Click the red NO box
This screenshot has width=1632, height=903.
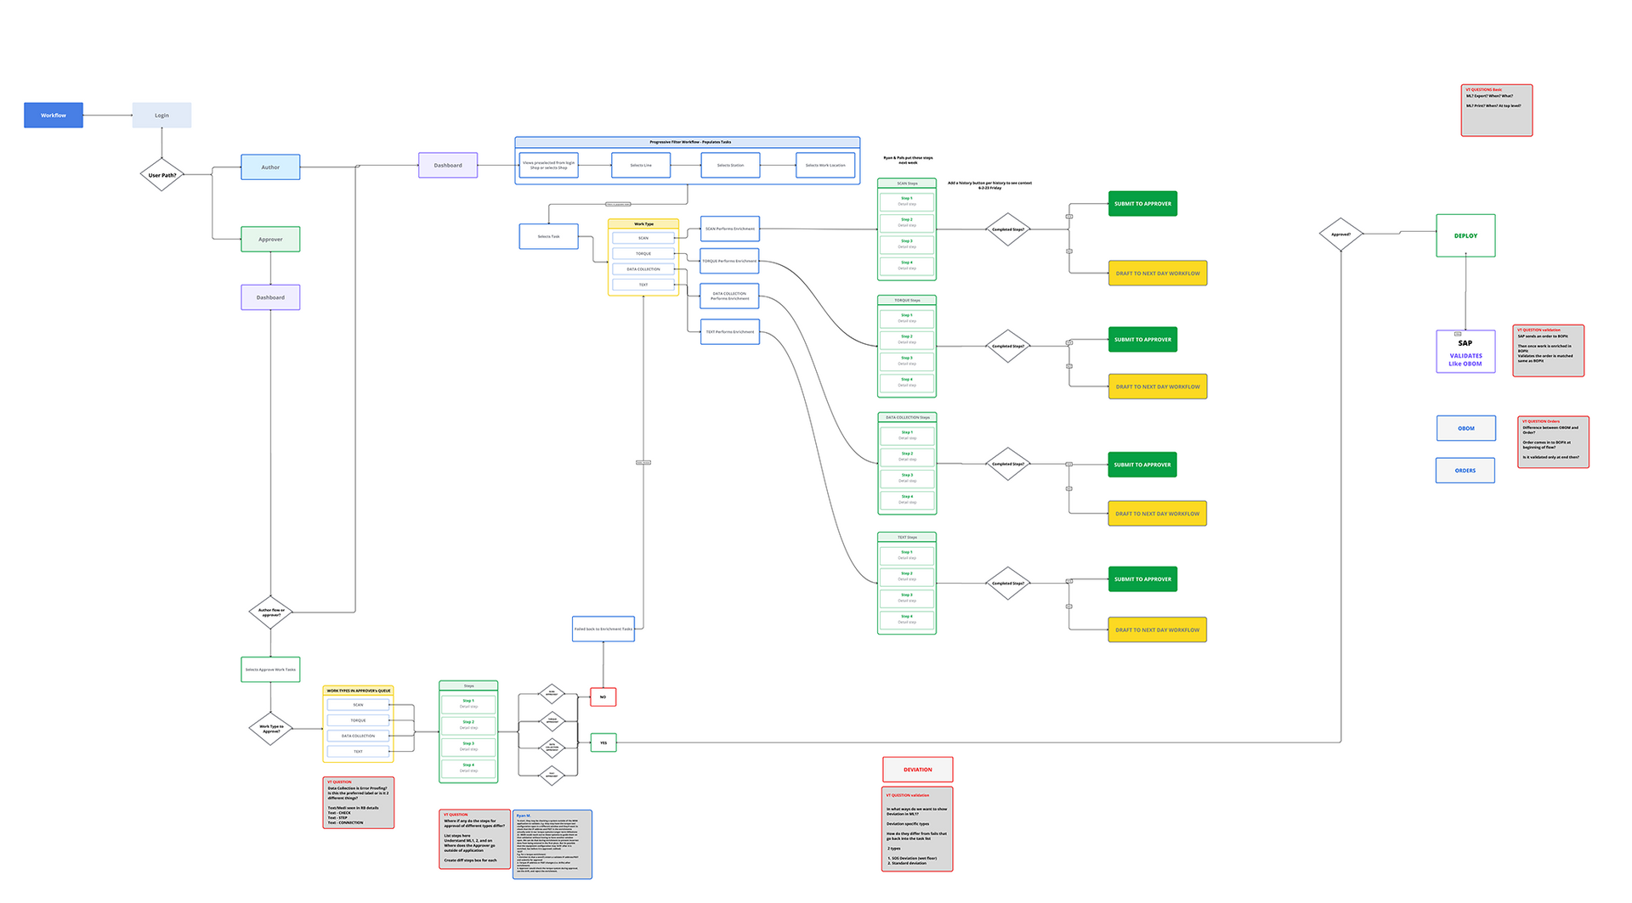pyautogui.click(x=603, y=697)
